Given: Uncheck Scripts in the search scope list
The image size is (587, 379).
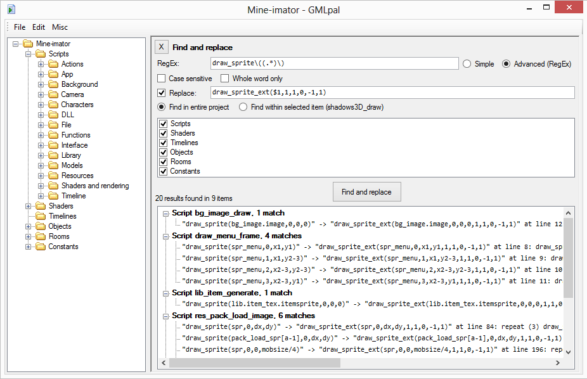Looking at the screenshot, I should [163, 124].
